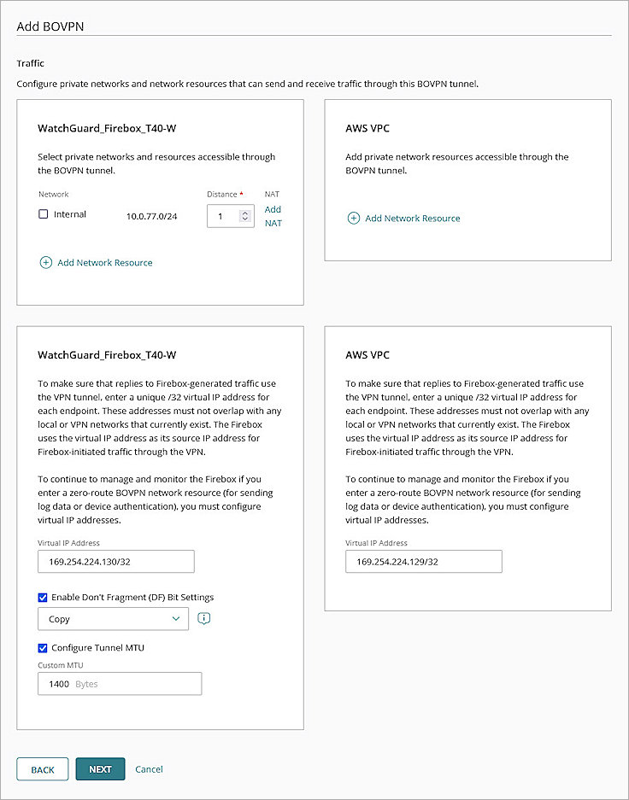Click the BACK button

tap(41, 768)
